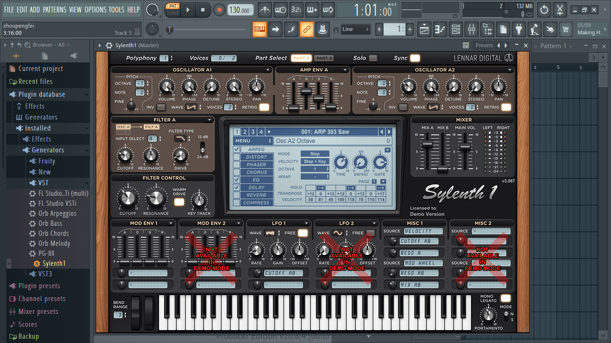The width and height of the screenshot is (611, 343).
Task: Toggle Oscillator A1 RETRIG switch
Action: [264, 107]
